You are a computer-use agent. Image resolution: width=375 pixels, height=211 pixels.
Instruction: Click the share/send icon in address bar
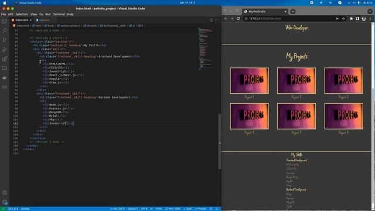click(x=337, y=18)
